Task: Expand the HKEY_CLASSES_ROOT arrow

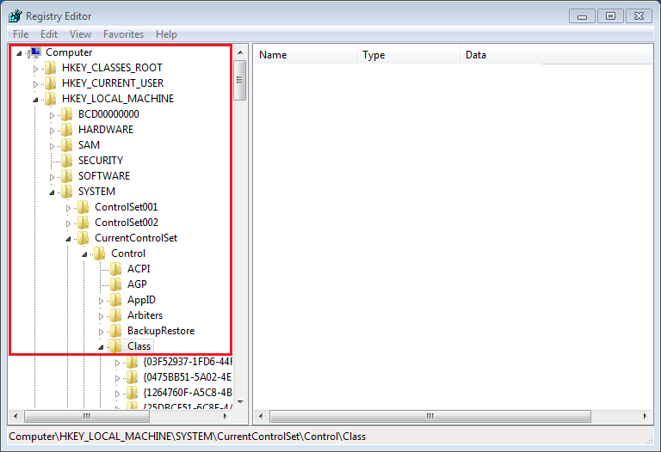Action: [x=35, y=69]
